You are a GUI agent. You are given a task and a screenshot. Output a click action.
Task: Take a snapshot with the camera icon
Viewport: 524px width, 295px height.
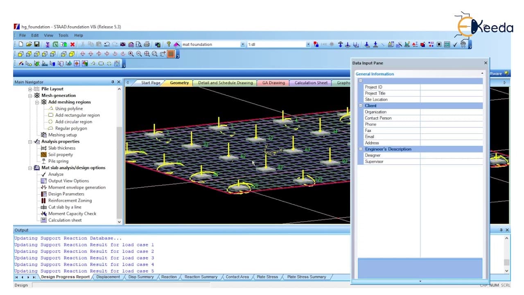coord(123,44)
